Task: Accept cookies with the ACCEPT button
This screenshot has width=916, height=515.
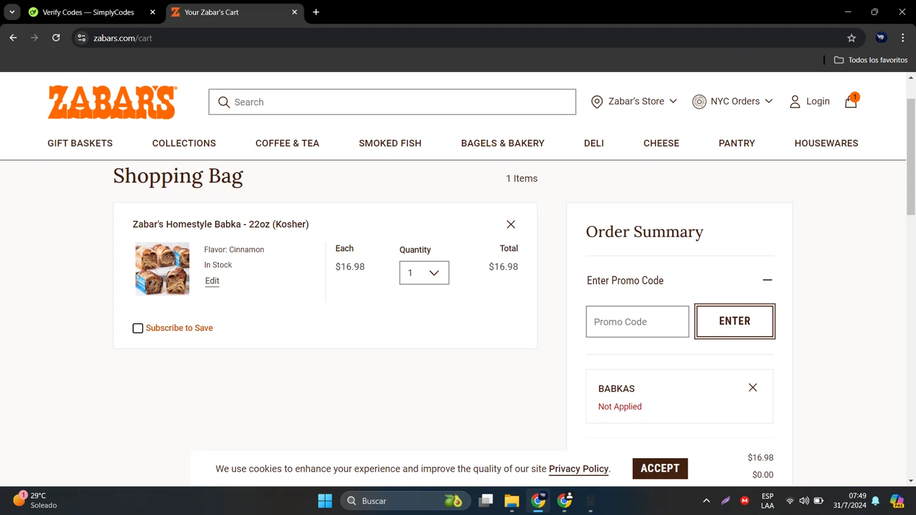Action: point(660,469)
